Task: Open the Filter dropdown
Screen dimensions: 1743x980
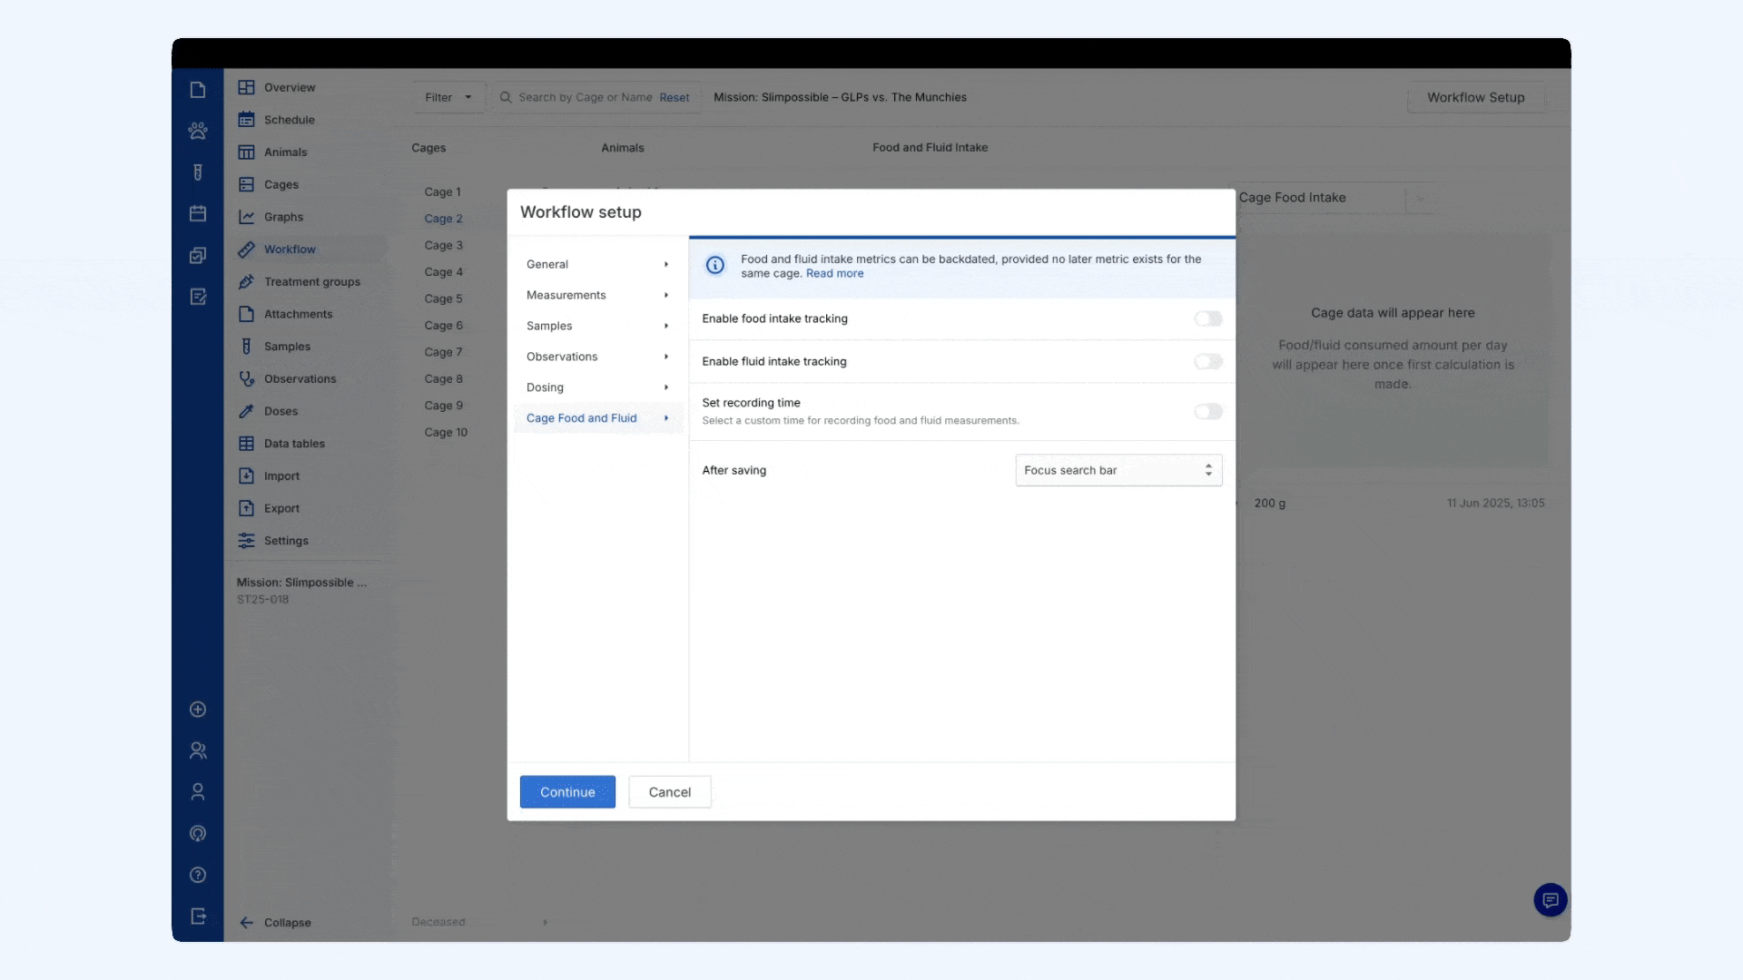Action: pyautogui.click(x=448, y=97)
